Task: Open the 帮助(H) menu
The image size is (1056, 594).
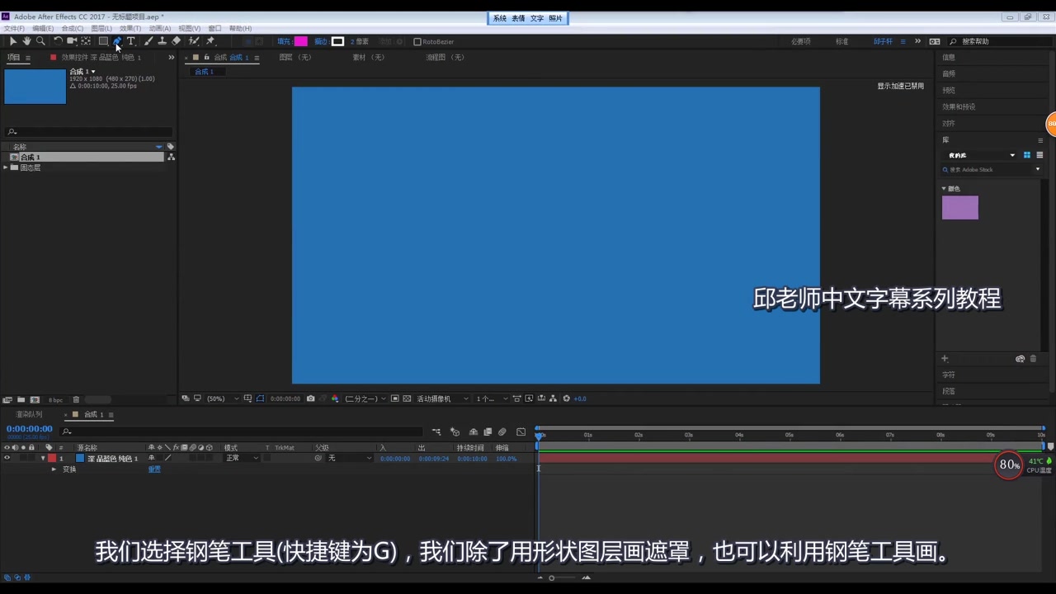Action: click(x=240, y=28)
